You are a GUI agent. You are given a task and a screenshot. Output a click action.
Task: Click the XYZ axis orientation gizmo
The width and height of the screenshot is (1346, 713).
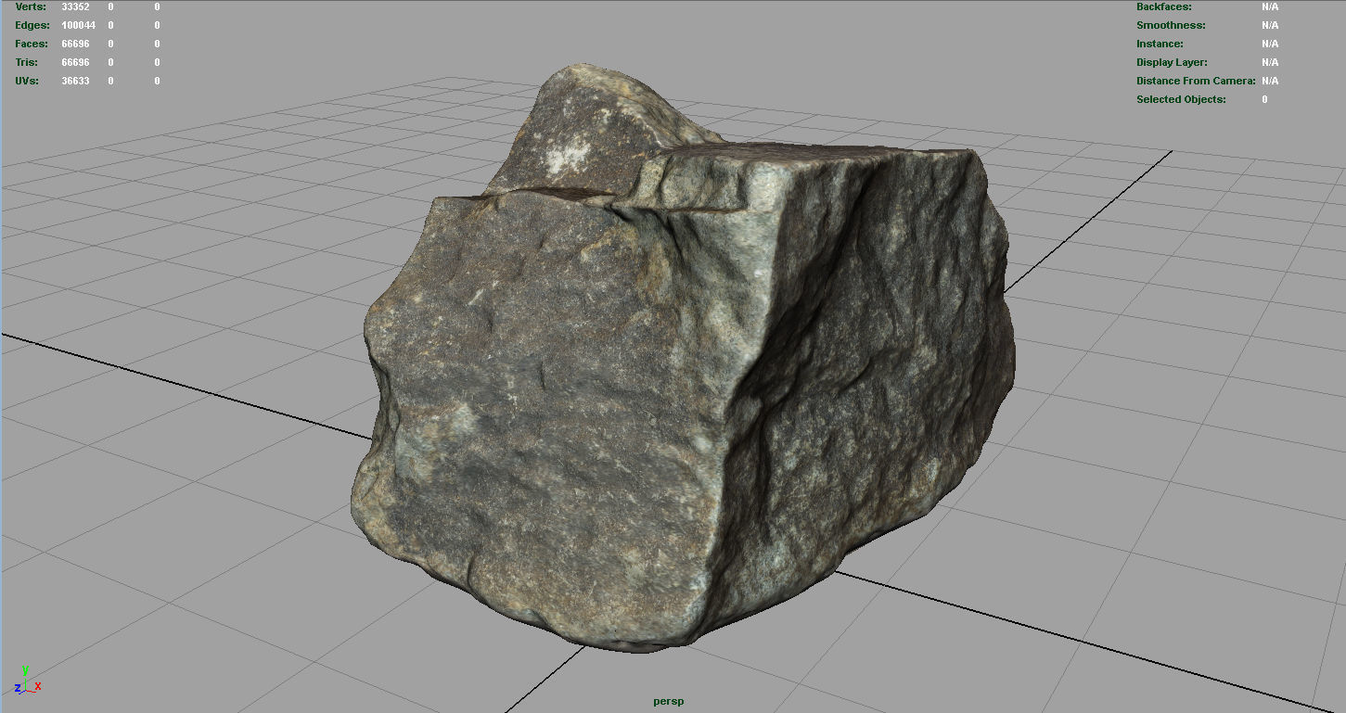[27, 680]
